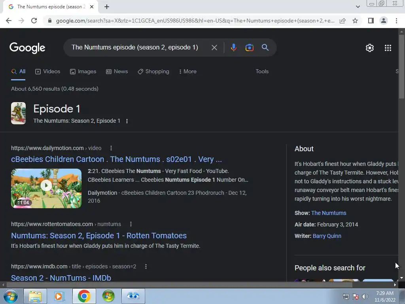The width and height of the screenshot is (405, 304).
Task: Click the vertical page scrollbar
Action: point(401,66)
